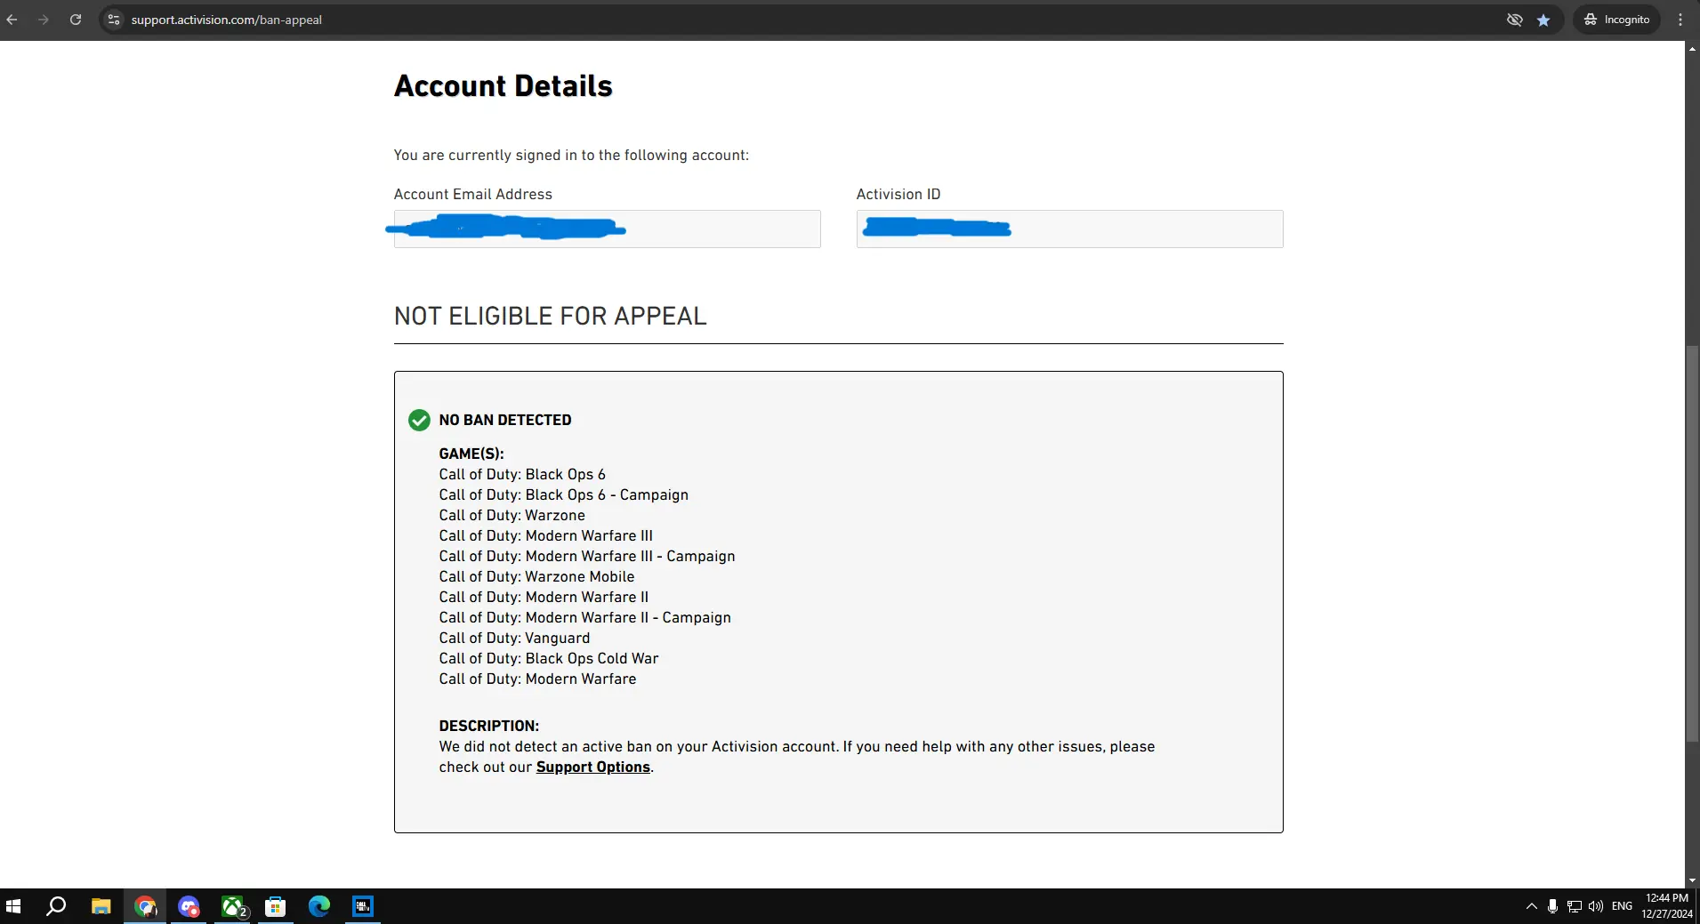This screenshot has height=924, width=1700.
Task: Open Microsoft Store from taskbar
Action: click(276, 906)
